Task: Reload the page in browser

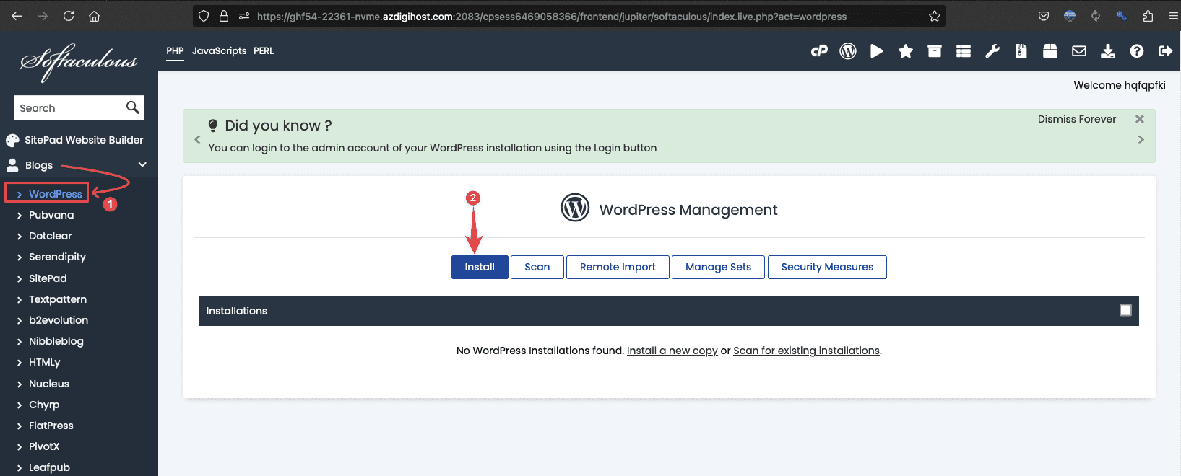Action: click(x=69, y=16)
